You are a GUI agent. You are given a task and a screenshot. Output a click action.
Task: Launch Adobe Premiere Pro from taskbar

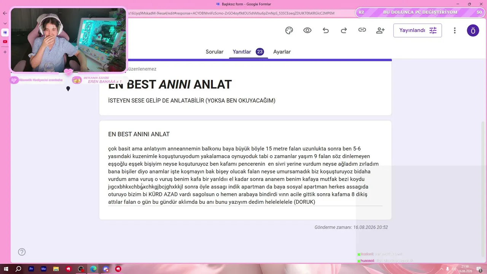click(x=31, y=269)
